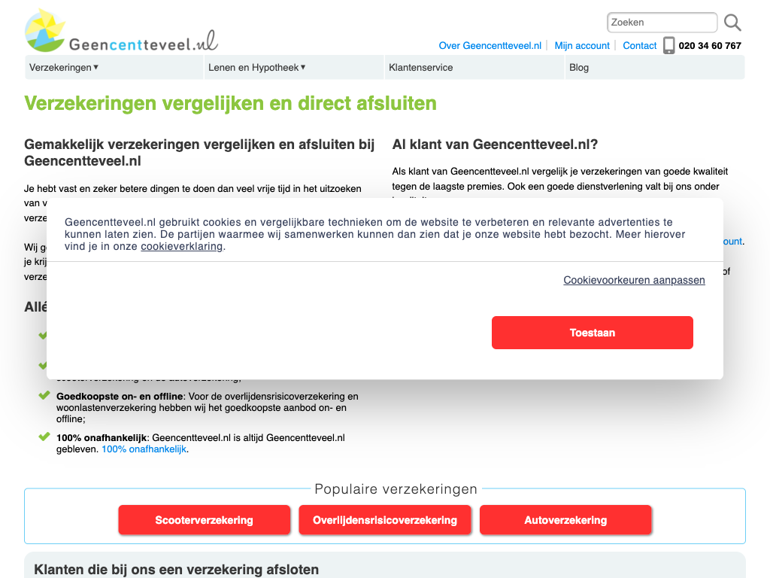Choose the Scooterverzekering button
Image resolution: width=770 pixels, height=578 pixels.
pos(205,520)
